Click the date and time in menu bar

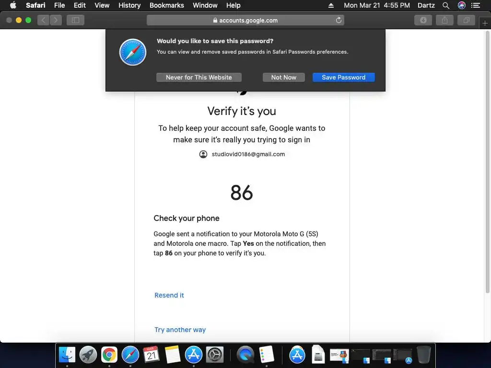(377, 5)
